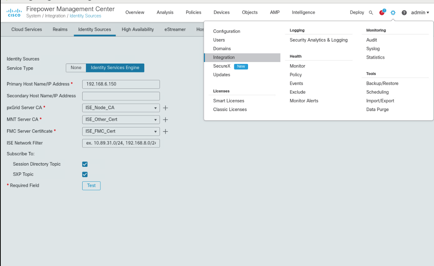Click the System gear icon
Viewport: 434px width, 266px height.
393,13
